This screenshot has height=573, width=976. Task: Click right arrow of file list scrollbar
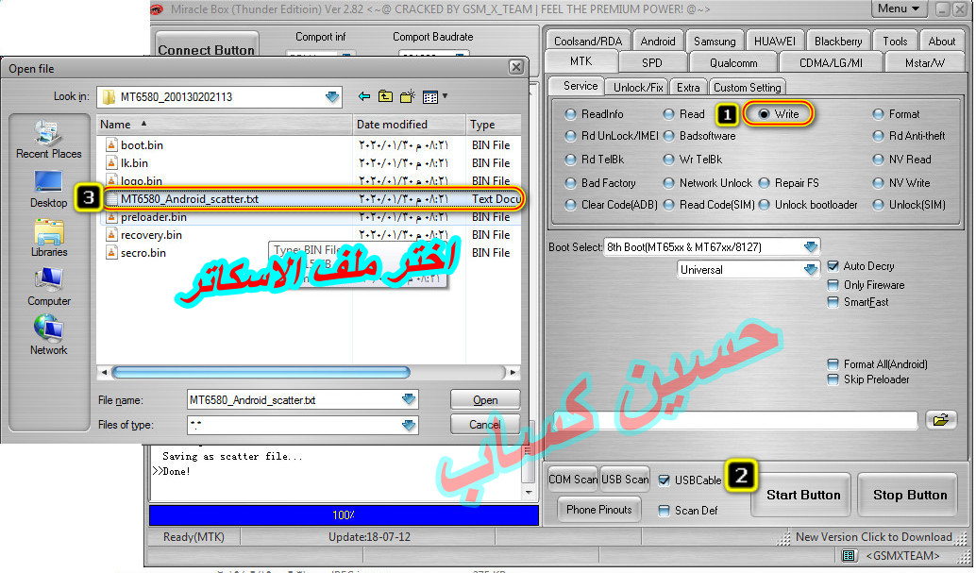click(513, 373)
